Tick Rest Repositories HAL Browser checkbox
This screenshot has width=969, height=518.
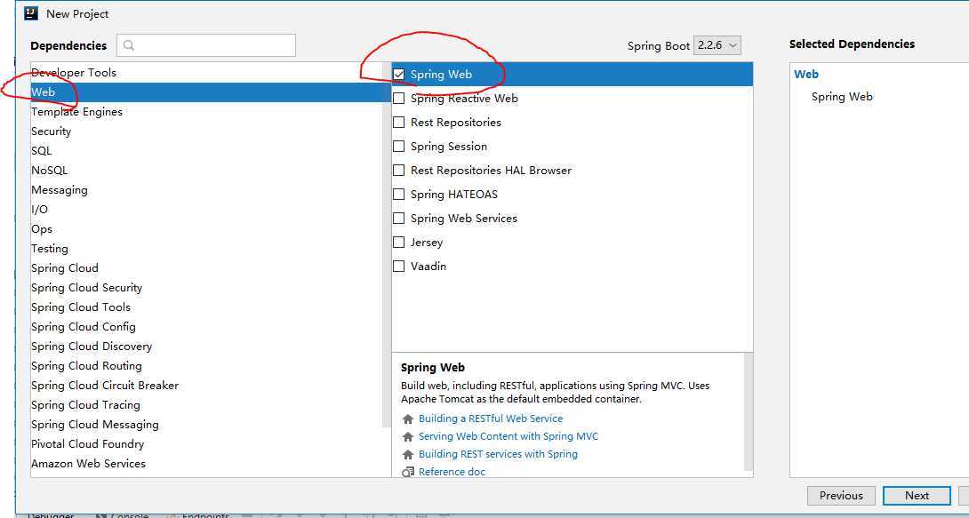(399, 171)
